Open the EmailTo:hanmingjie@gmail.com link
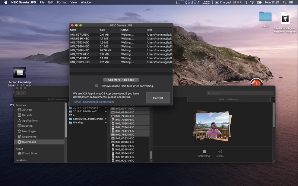 pyautogui.click(x=94, y=102)
